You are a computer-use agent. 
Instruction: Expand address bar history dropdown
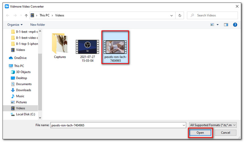coord(171,16)
